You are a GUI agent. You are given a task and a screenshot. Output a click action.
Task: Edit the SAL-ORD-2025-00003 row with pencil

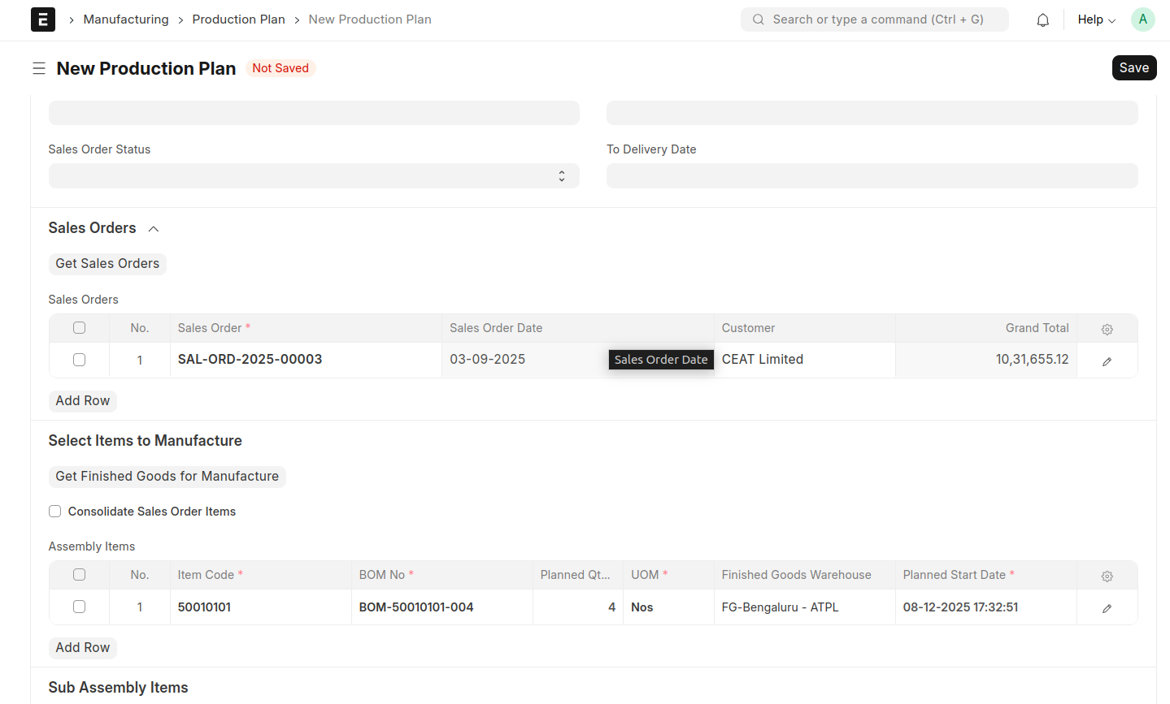tap(1107, 361)
